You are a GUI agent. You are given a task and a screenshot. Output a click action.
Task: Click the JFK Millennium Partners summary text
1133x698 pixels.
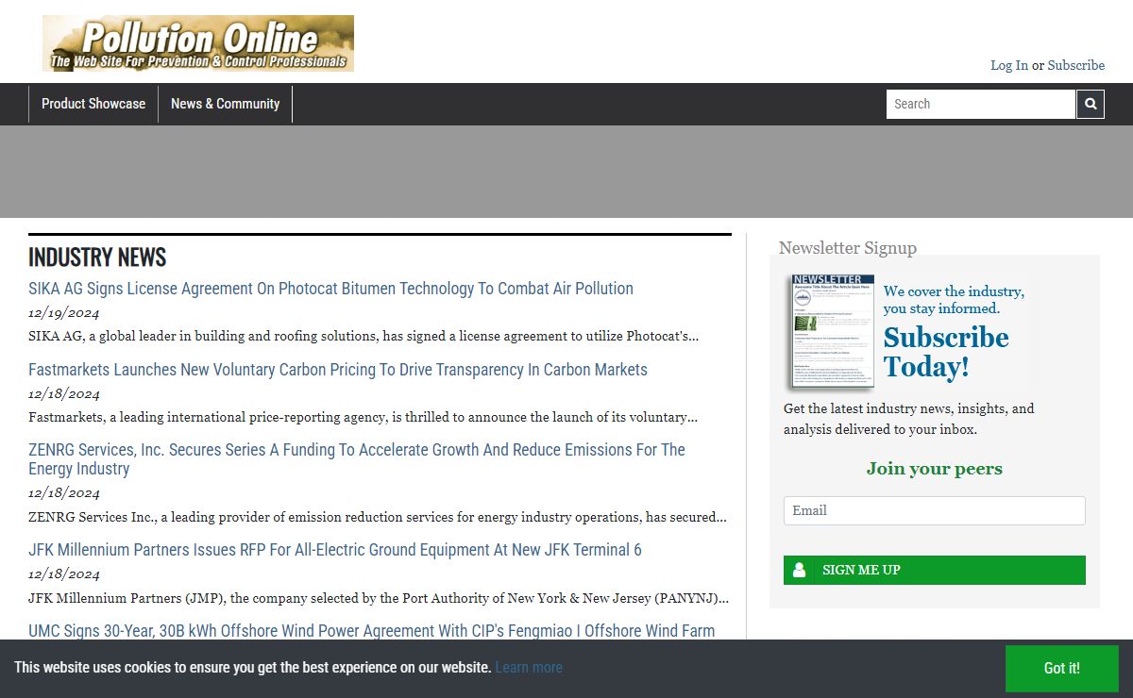(x=379, y=598)
